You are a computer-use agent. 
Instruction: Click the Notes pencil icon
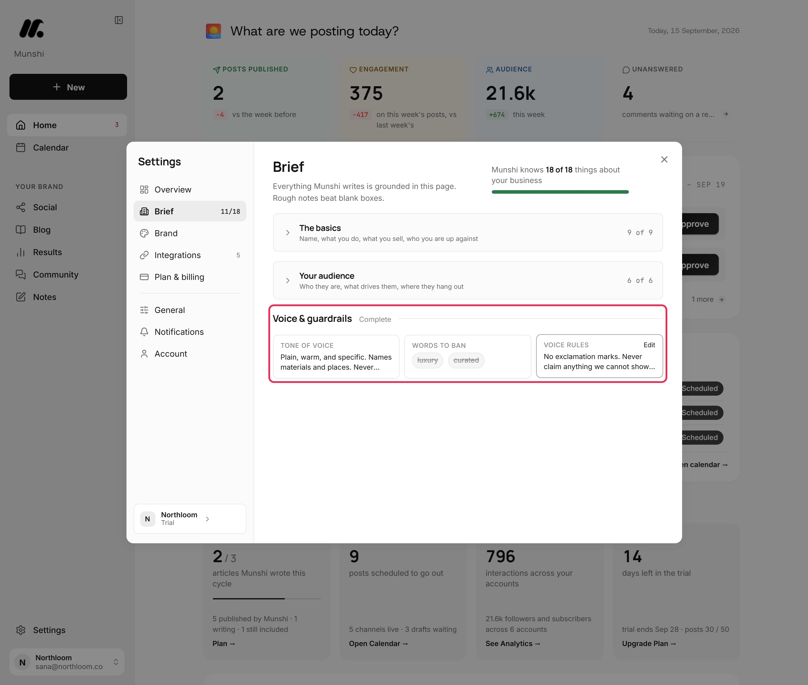coord(21,297)
